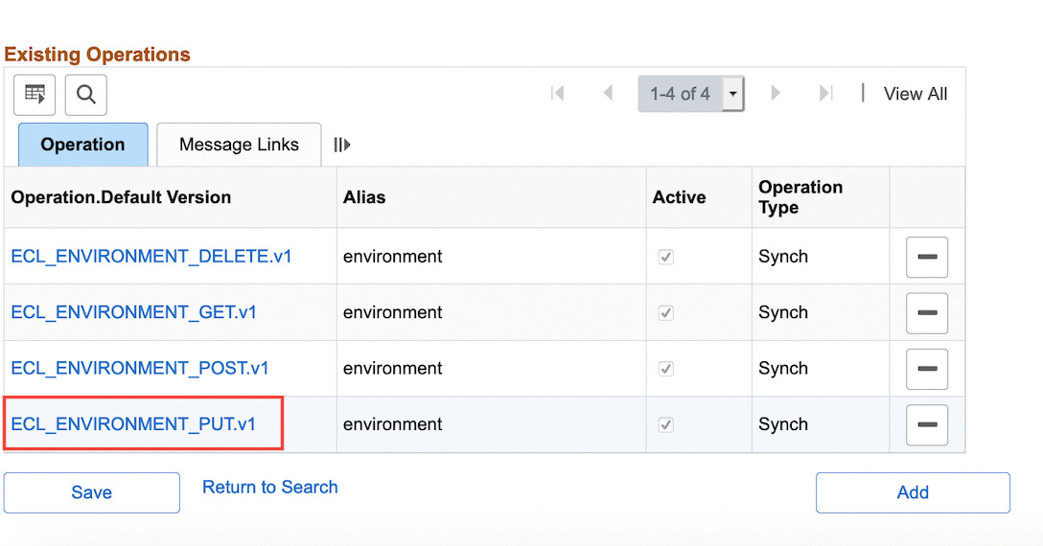Image resolution: width=1043 pixels, height=546 pixels.
Task: Click the environment alias in the GET row
Action: 392,312
